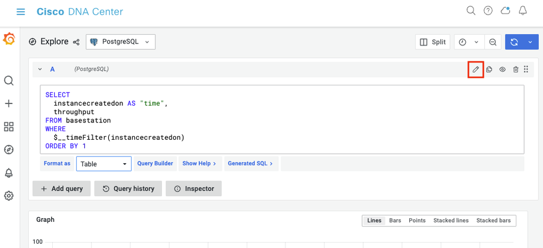
Task: Open the time range picker clock
Action: coord(463,42)
